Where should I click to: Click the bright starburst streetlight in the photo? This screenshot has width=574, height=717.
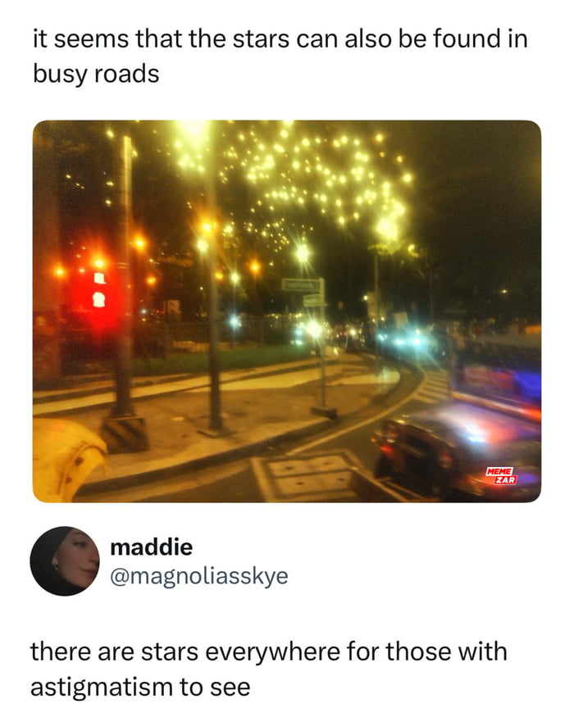click(302, 252)
